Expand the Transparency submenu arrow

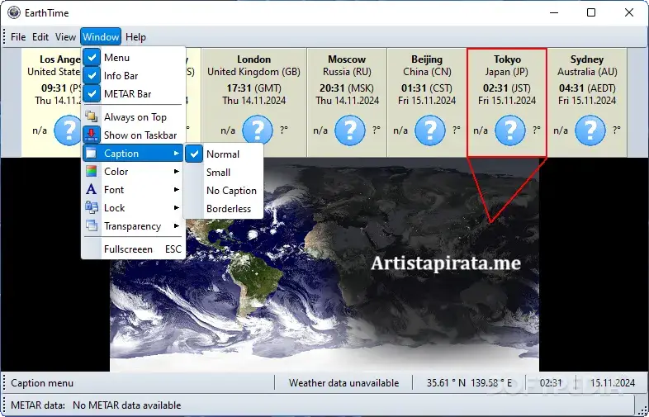177,225
